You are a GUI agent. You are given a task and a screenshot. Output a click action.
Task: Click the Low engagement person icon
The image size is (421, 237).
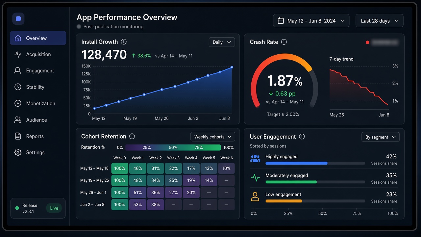255,197
